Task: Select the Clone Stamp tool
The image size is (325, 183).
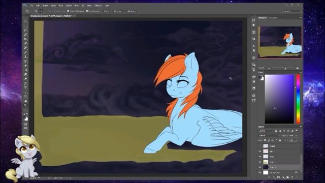Action: (x=25, y=56)
